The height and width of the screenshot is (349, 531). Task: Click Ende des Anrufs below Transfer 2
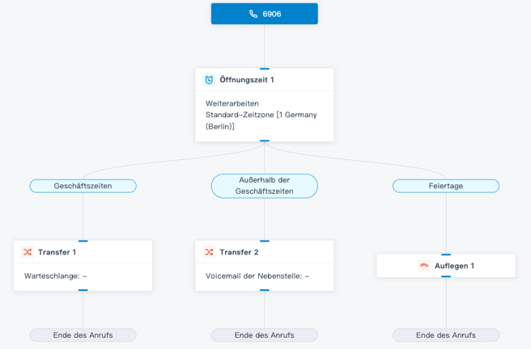[x=264, y=334]
